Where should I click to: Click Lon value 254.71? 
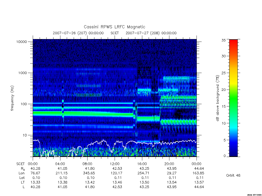[x=143, y=173]
